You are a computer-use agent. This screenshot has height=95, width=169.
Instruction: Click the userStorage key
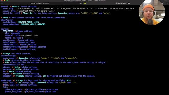pos(9,40)
